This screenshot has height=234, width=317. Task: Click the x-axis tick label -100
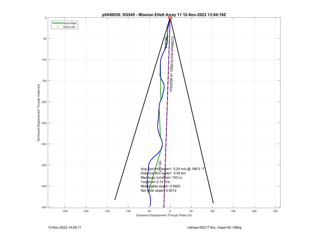128,211
